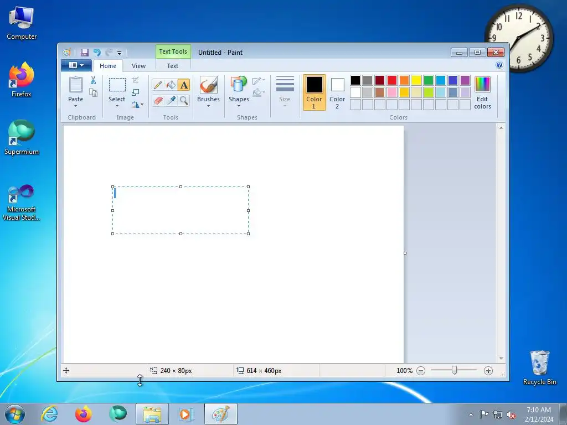Open Paint Help question mark icon
The width and height of the screenshot is (567, 425).
499,65
